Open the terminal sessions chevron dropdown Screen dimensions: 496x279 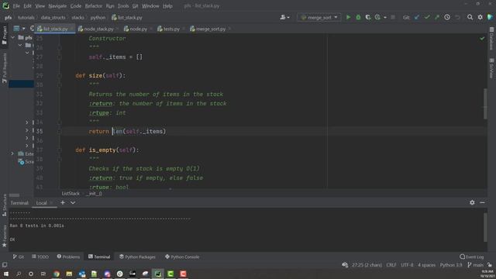tap(73, 202)
